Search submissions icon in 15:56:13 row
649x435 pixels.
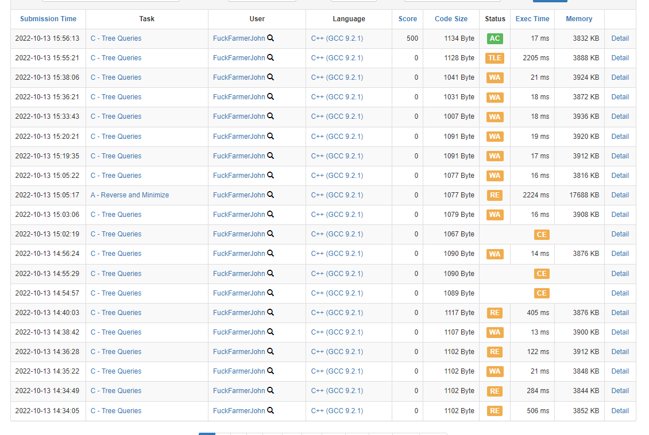click(x=271, y=38)
